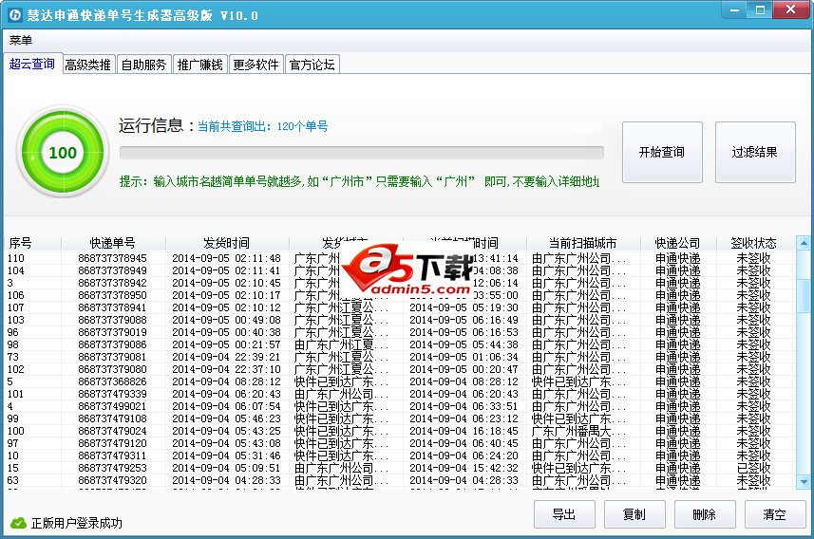Click sequence number 63 cell
This screenshot has width=814, height=539.
13,481
